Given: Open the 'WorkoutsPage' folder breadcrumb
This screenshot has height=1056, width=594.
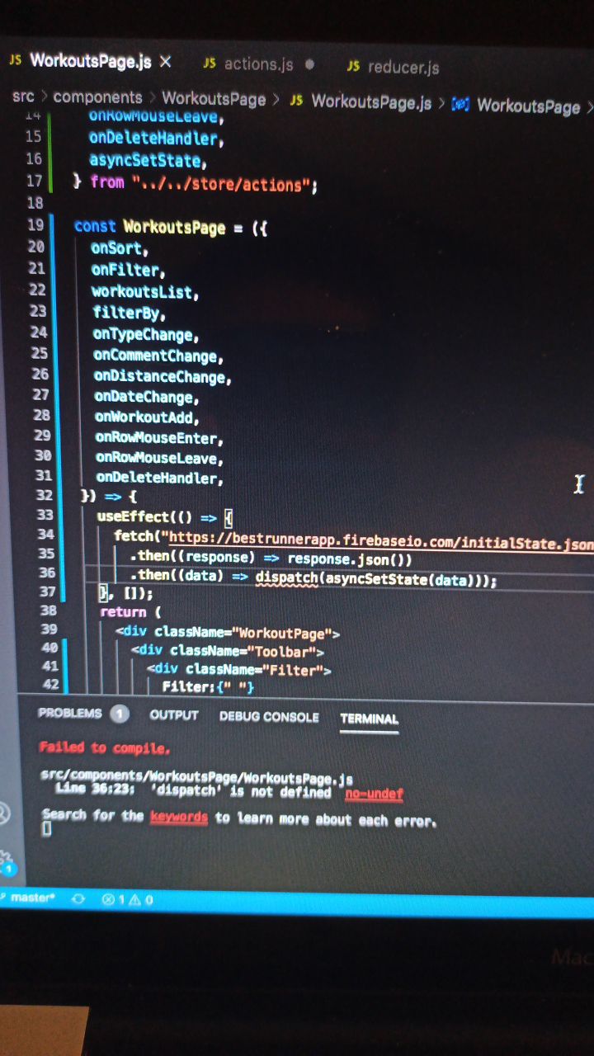Looking at the screenshot, I should click(214, 100).
